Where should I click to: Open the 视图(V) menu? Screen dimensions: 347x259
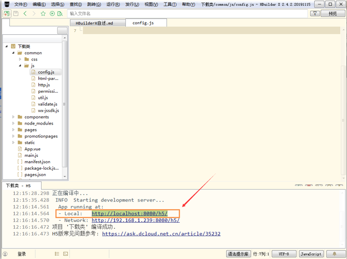pyautogui.click(x=151, y=4)
